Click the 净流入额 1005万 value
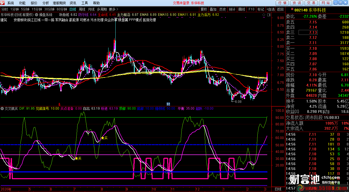This screenshot has height=192, width=349. [x=332, y=123]
